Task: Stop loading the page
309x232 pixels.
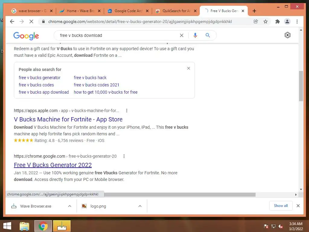Action: pos(31,21)
